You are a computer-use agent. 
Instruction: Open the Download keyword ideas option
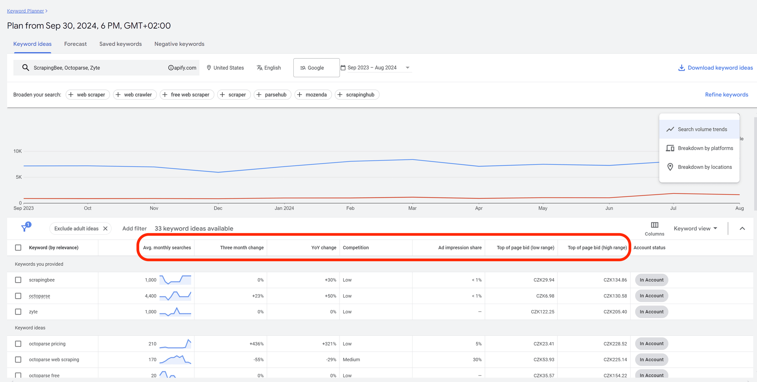tap(715, 67)
